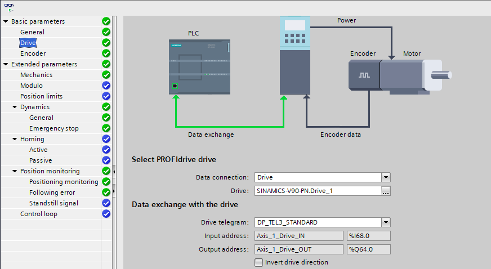Viewport: 491px width, 269px height.
Task: Click the blue status icon for Modulo
Action: (x=106, y=86)
